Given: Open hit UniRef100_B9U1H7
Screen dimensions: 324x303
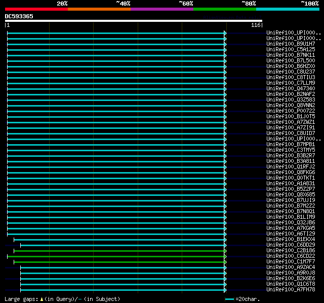Looking at the screenshot, I should pos(291,44).
